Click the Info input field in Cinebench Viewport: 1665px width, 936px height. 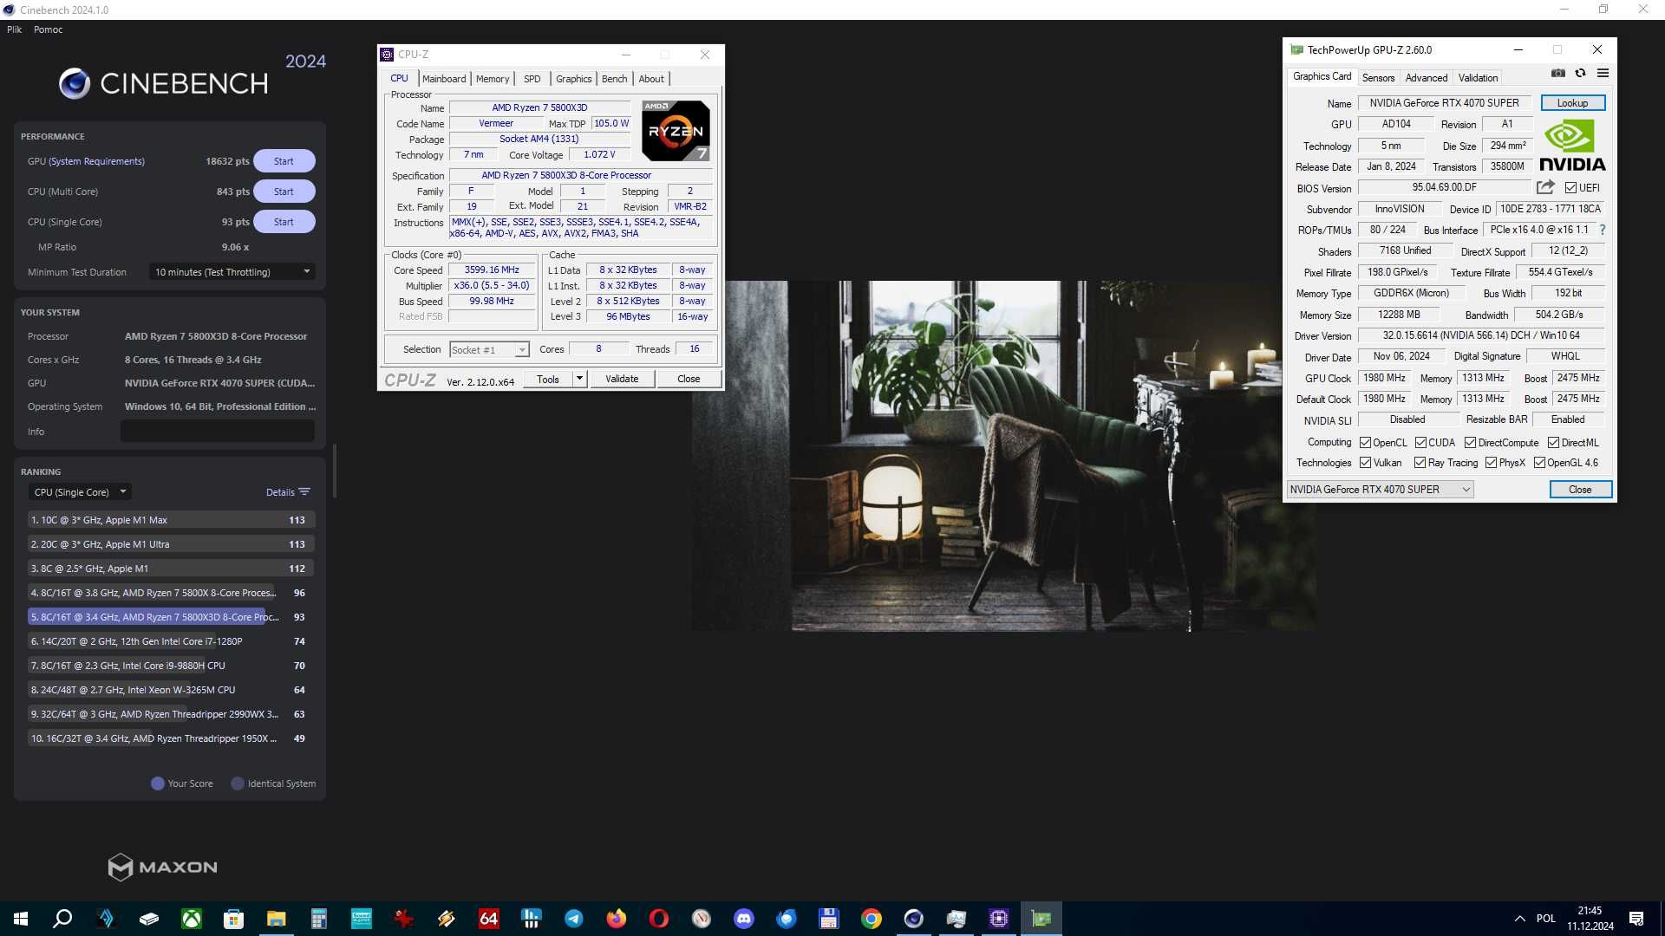click(218, 432)
